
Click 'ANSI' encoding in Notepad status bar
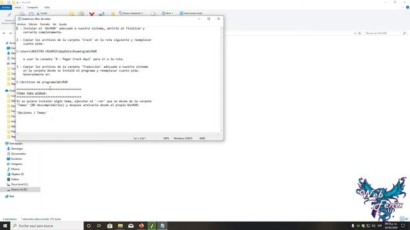(x=202, y=139)
